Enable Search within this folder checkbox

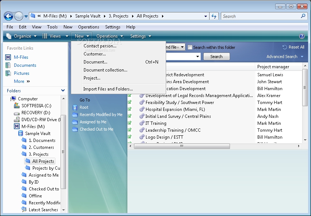click(190, 47)
